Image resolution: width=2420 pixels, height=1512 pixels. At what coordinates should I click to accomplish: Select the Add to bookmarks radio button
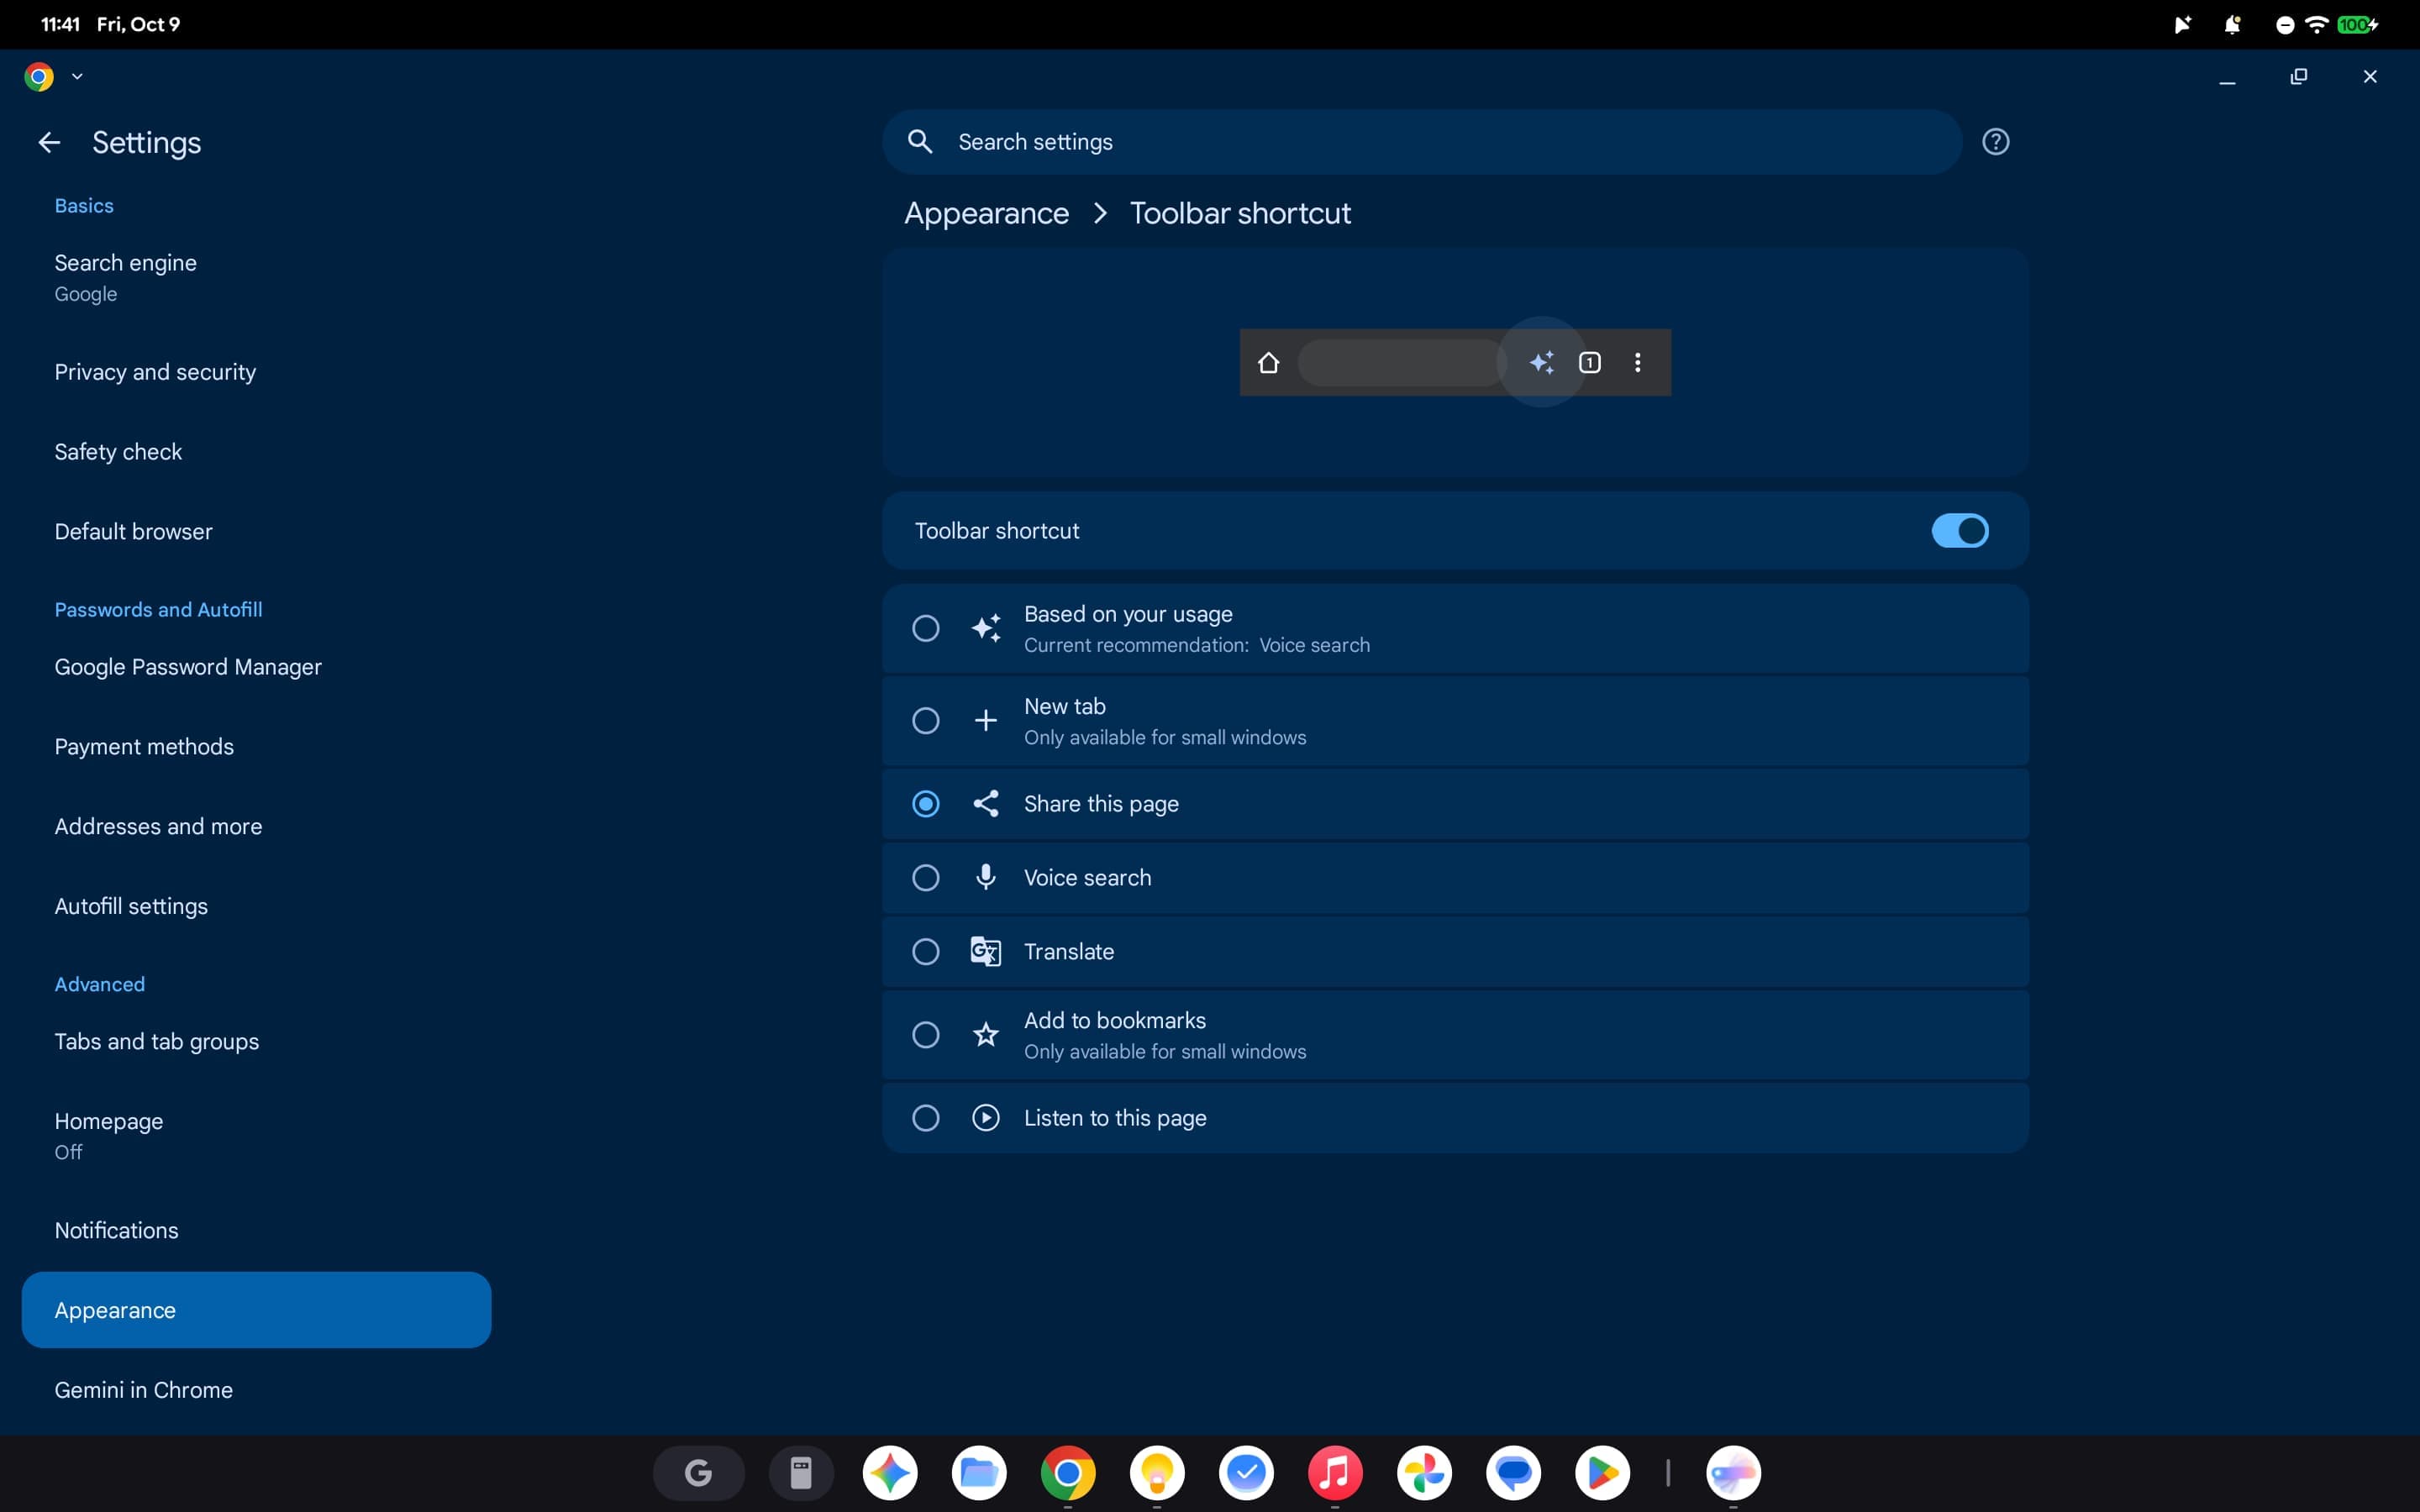coord(926,1034)
